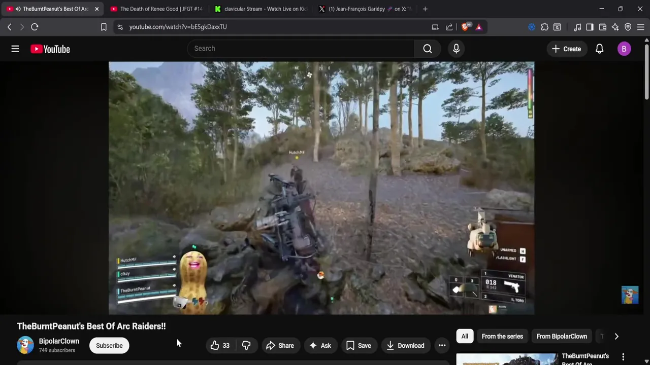Image resolution: width=650 pixels, height=365 pixels.
Task: Click the page vertical scrollbar
Action: 646,71
